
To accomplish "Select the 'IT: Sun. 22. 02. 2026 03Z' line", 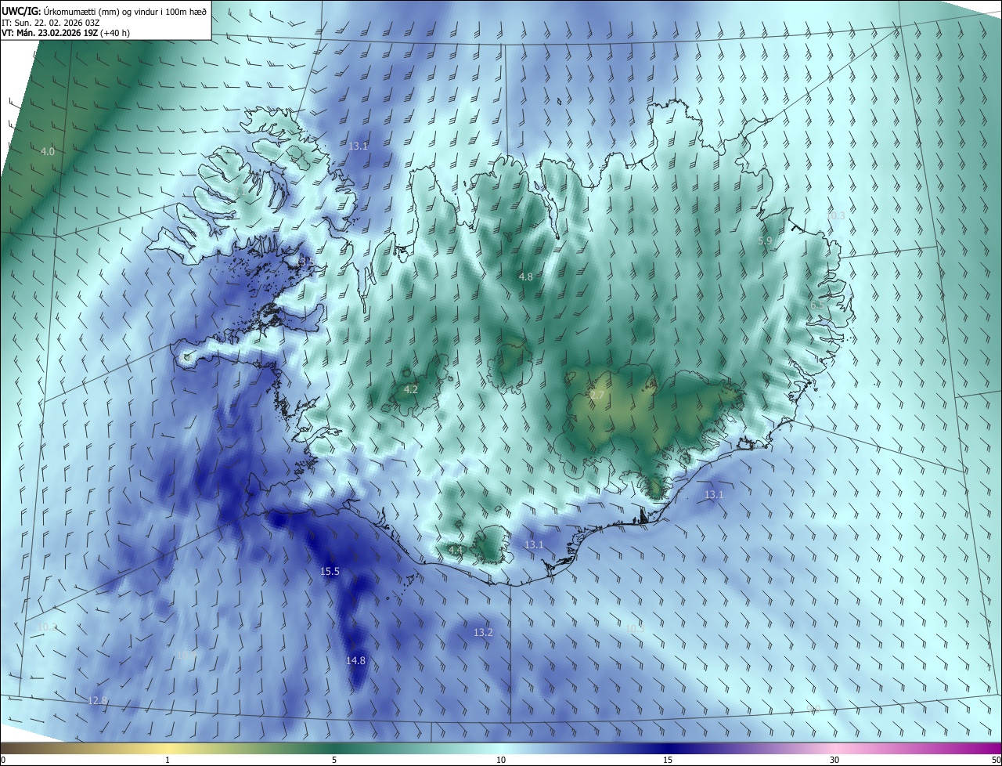I will (x=51, y=22).
